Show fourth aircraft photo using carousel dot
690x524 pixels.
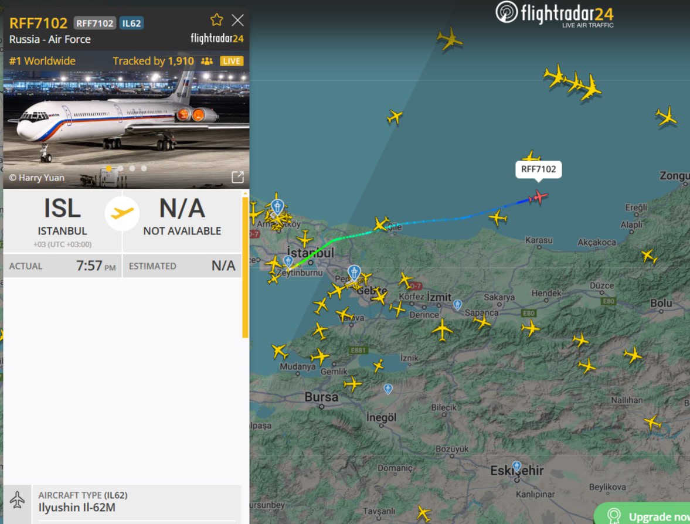[144, 168]
